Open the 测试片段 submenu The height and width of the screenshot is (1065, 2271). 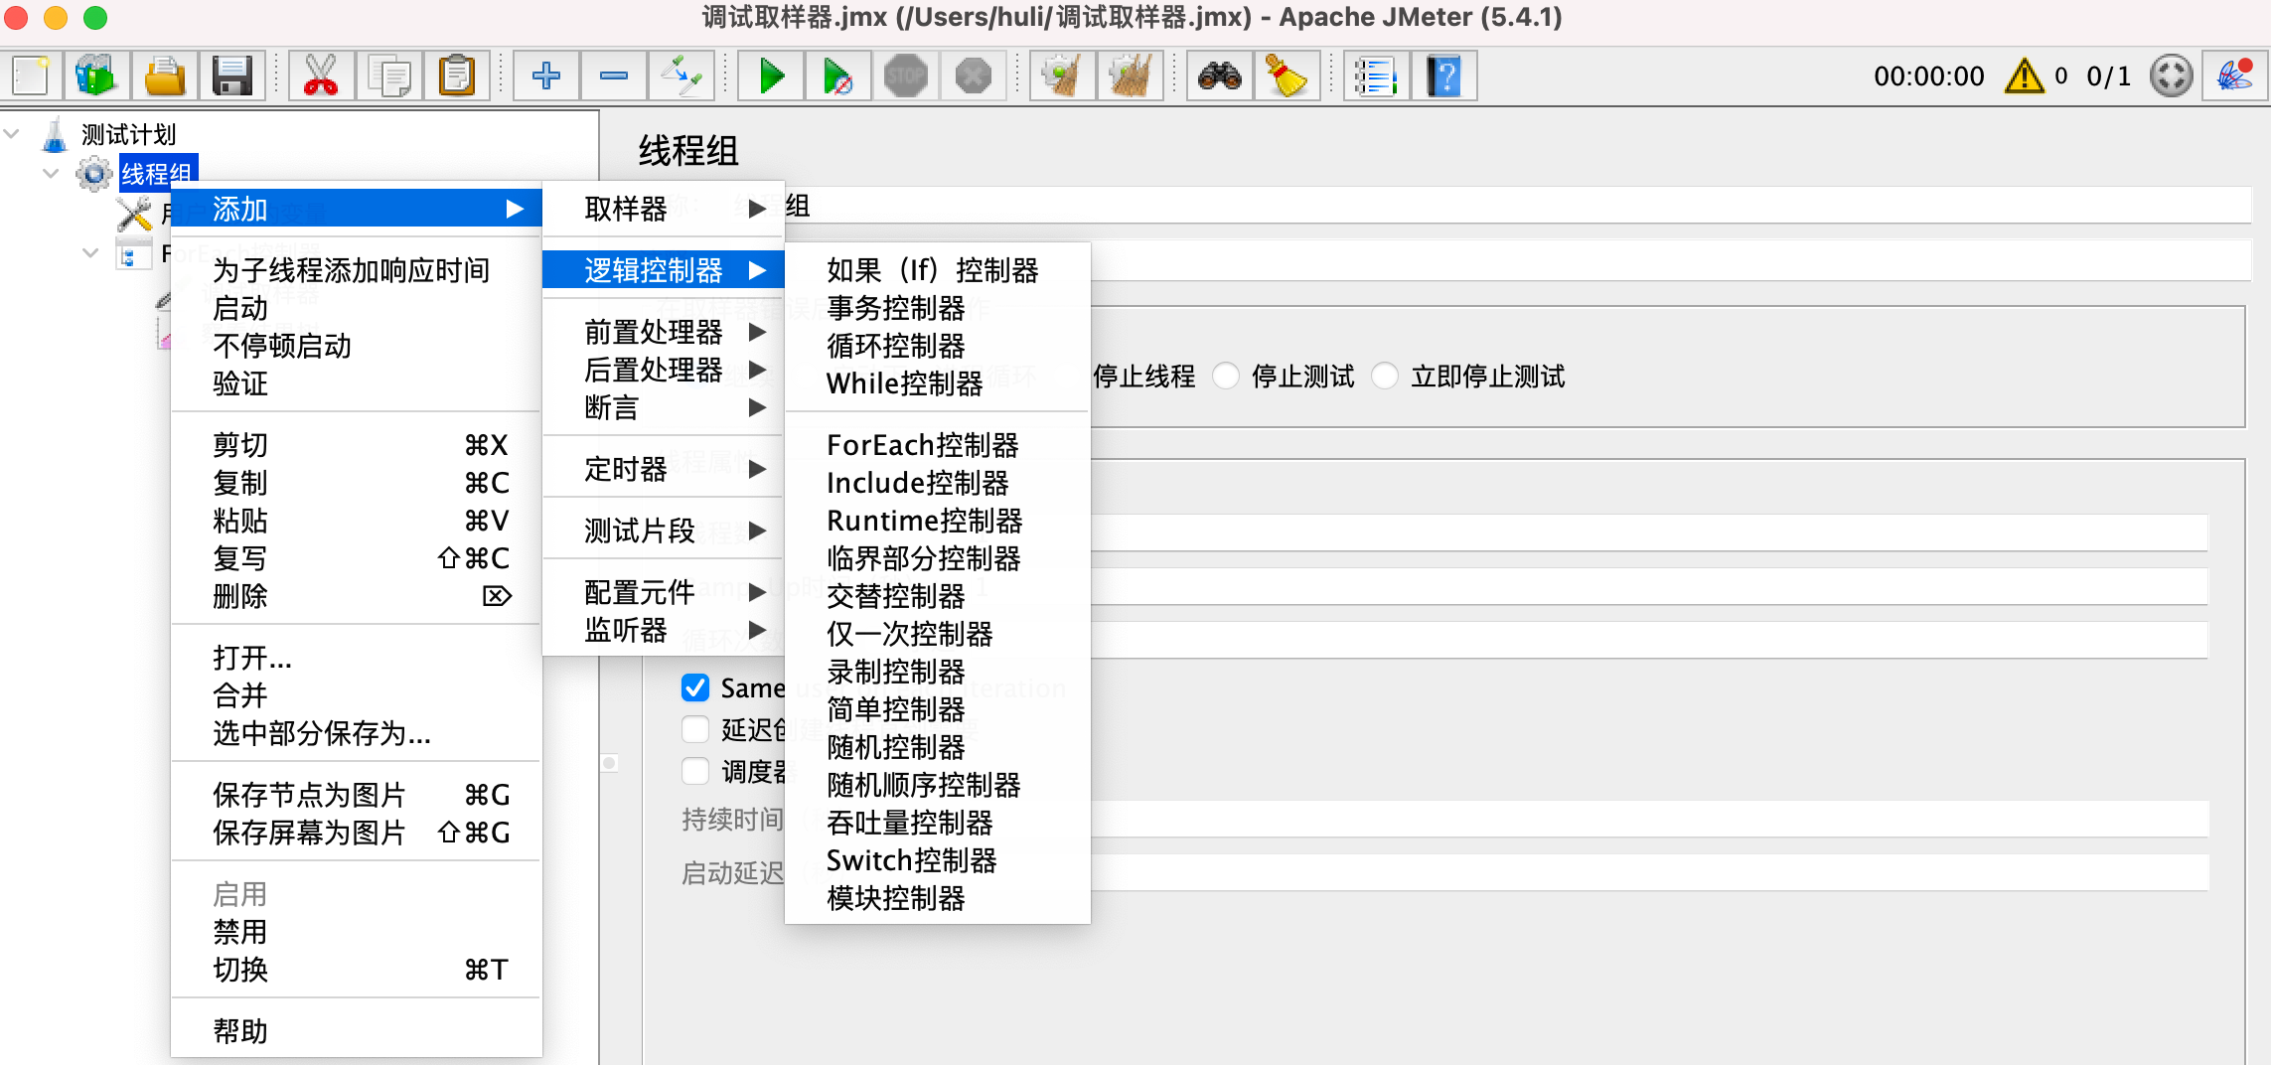click(664, 531)
